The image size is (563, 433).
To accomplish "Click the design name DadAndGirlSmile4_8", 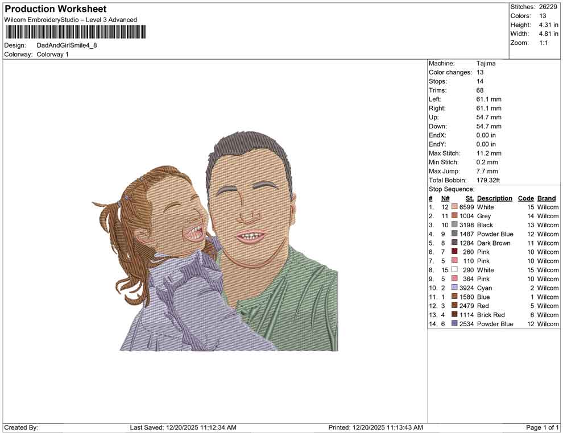I will tap(67, 46).
